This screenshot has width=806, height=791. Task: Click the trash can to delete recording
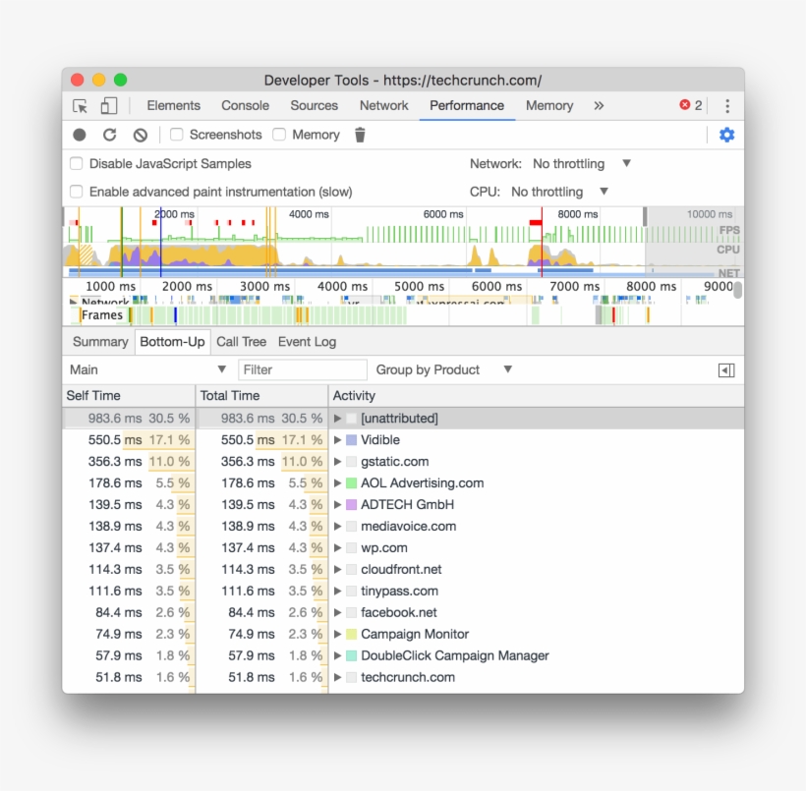pyautogui.click(x=359, y=135)
